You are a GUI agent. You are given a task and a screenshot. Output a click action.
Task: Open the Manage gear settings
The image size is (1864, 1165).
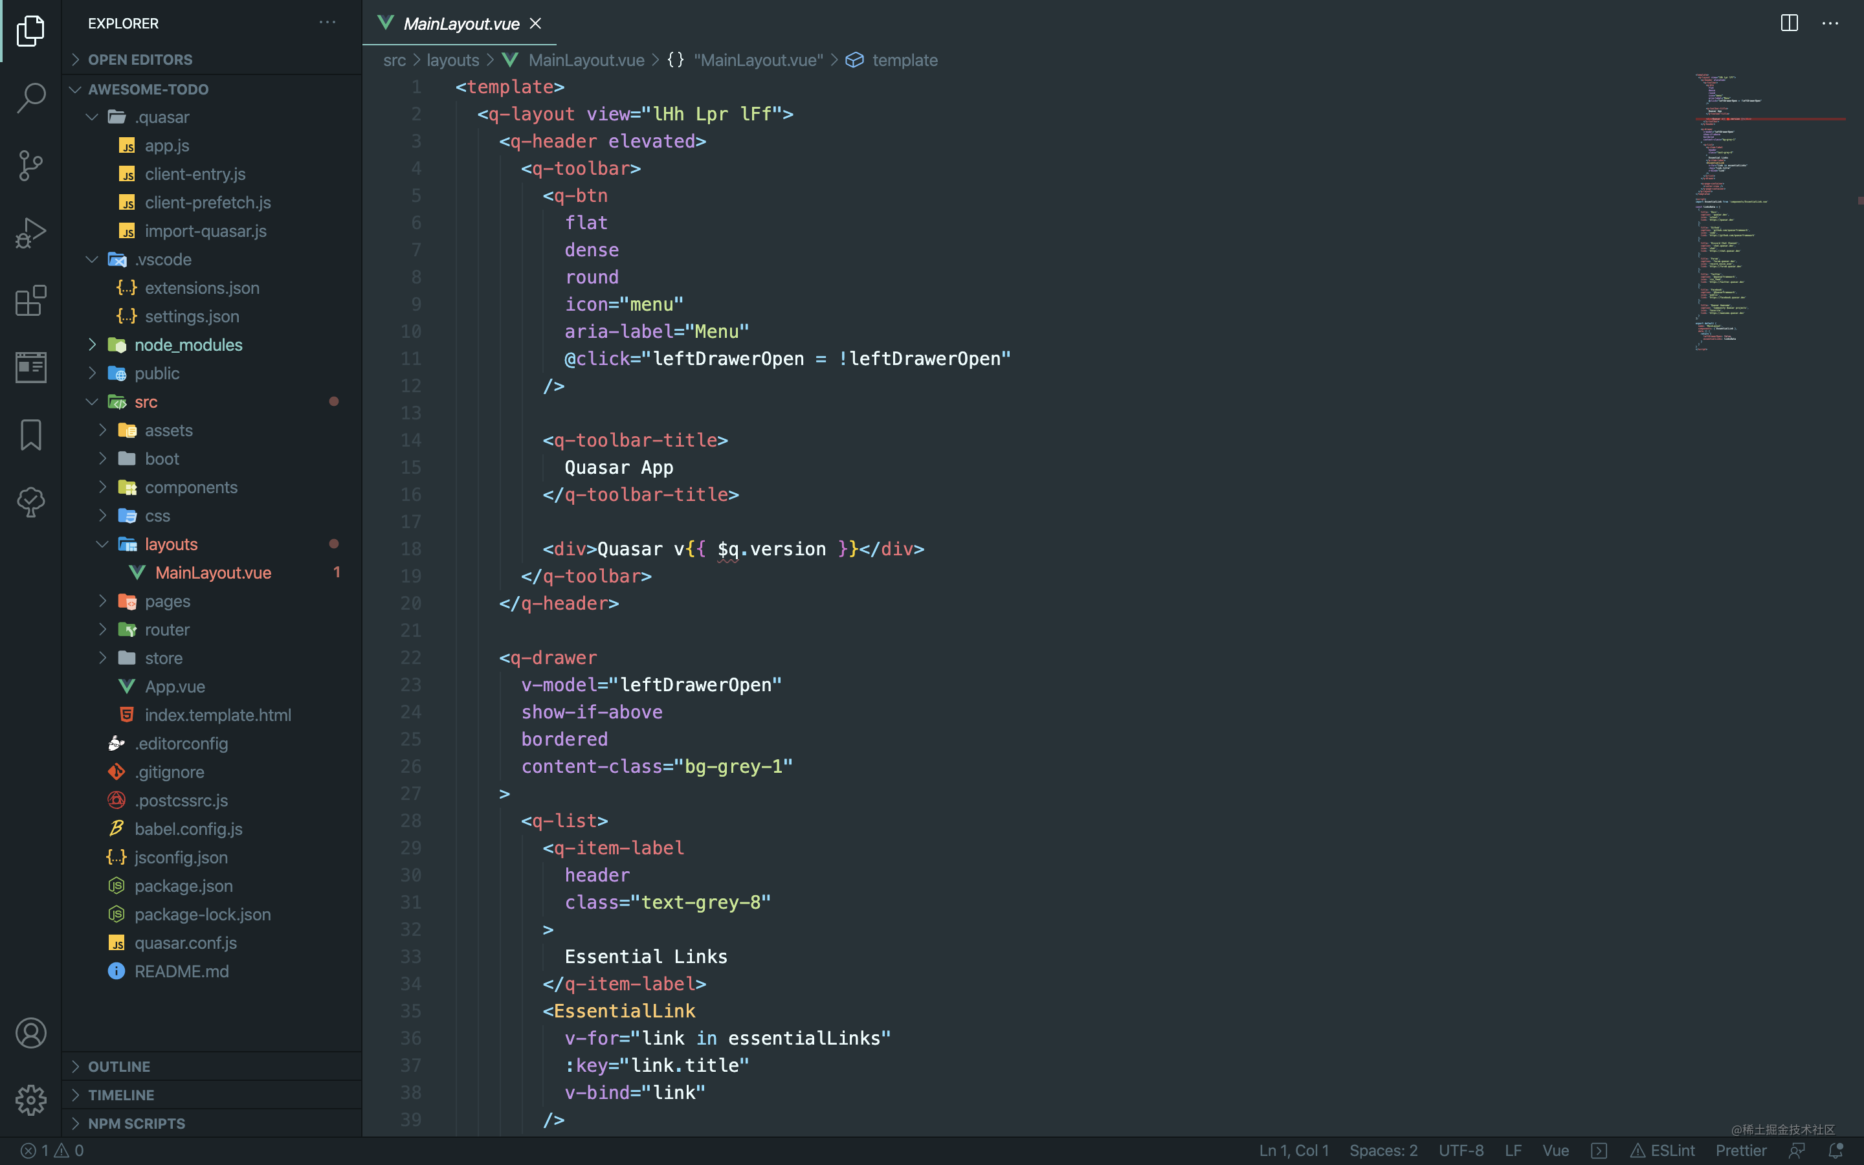pos(31,1100)
